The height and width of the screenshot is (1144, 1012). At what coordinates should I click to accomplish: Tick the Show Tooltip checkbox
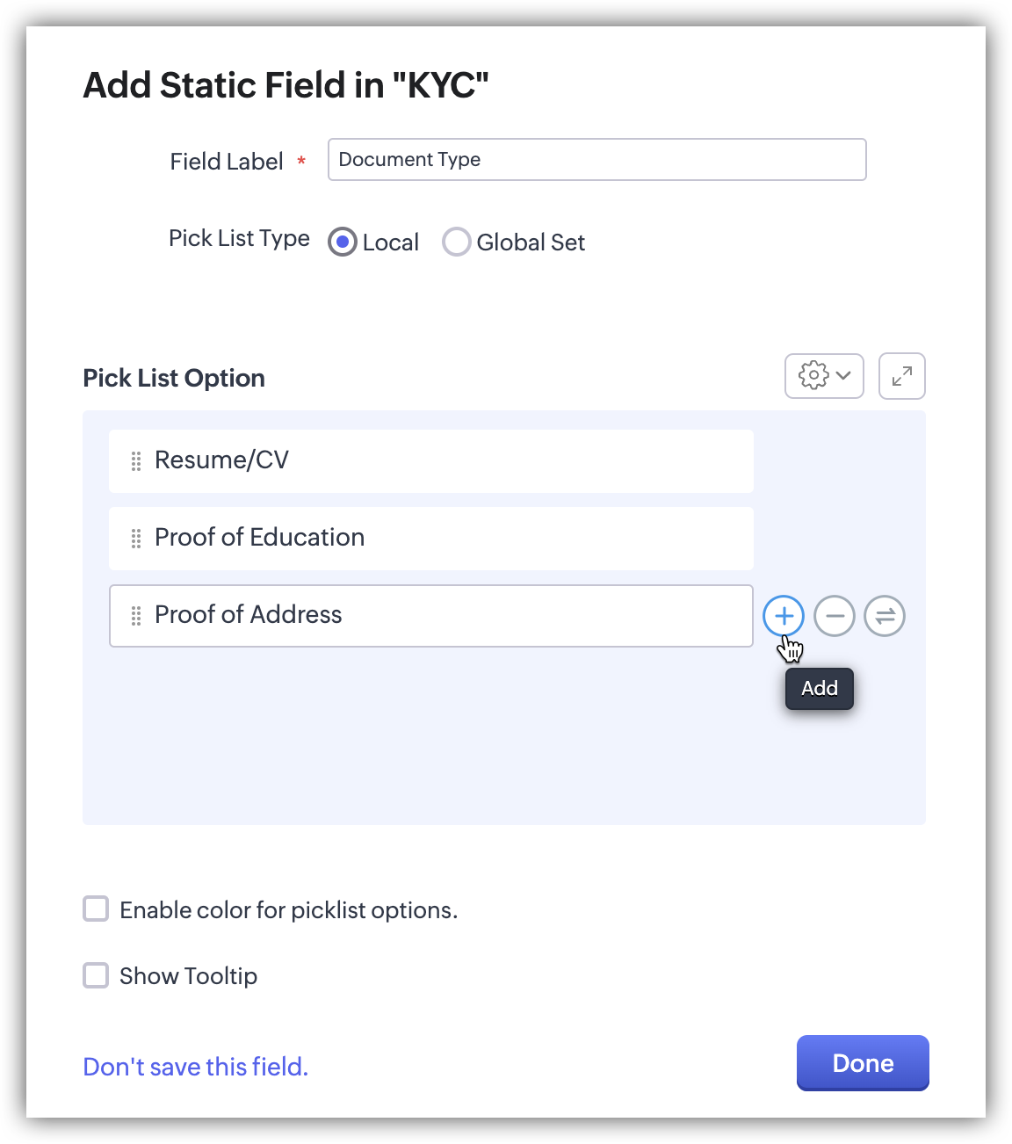[x=96, y=975]
